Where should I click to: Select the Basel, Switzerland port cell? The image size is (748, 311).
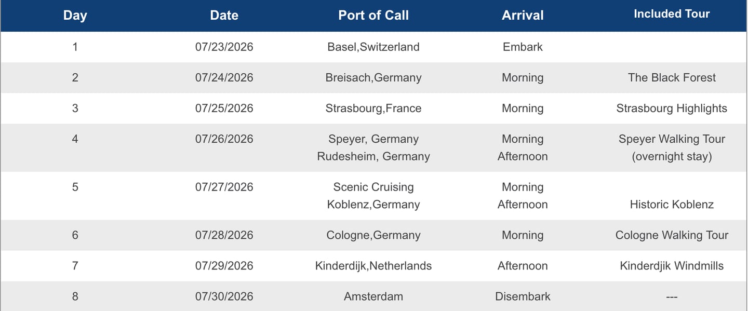[x=373, y=47]
